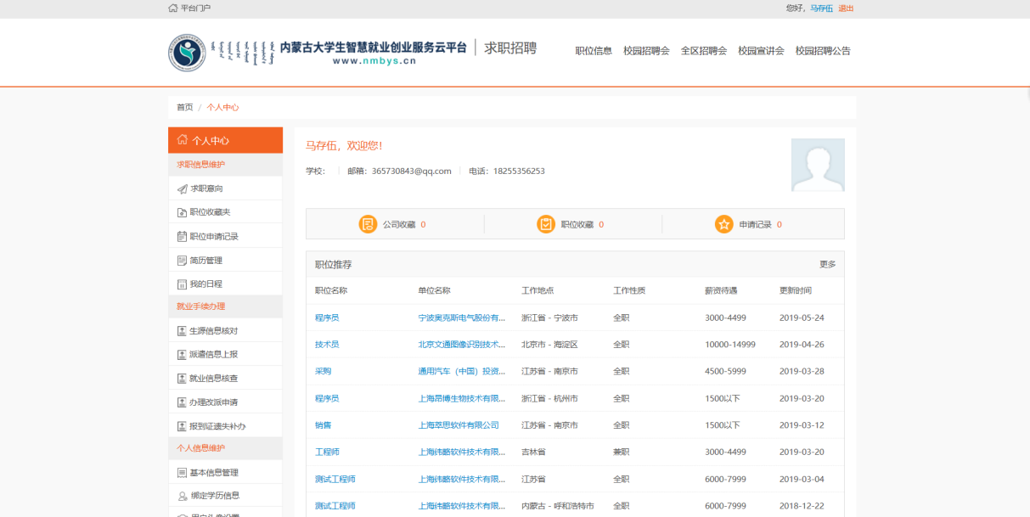
Task: Click the www.nmbys.cn site address in the header
Action: [x=374, y=61]
